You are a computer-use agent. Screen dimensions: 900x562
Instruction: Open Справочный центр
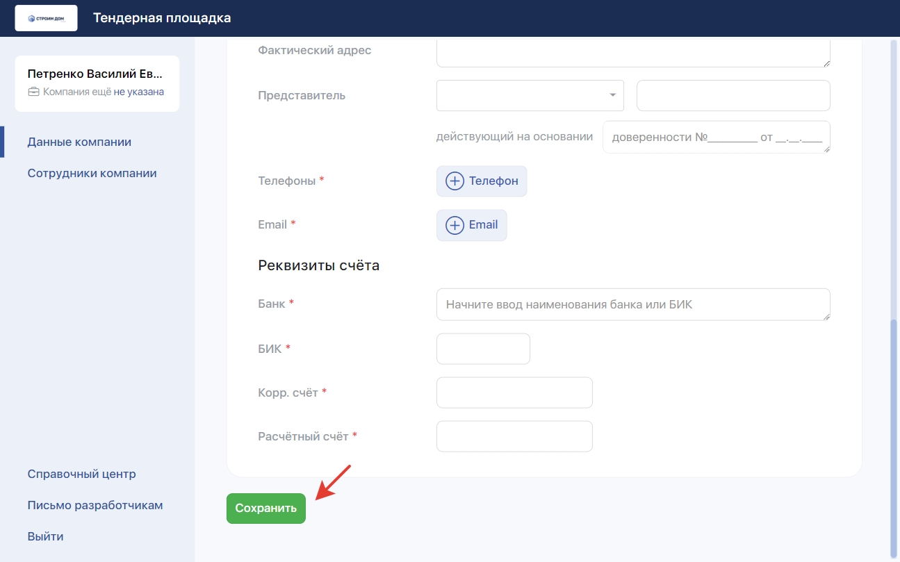tap(81, 474)
